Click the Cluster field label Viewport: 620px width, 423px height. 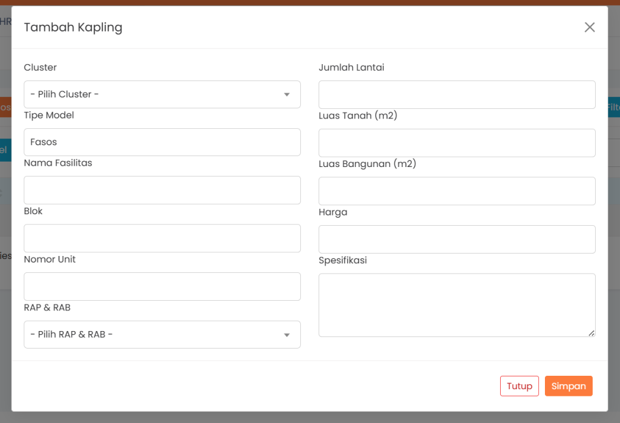(40, 67)
